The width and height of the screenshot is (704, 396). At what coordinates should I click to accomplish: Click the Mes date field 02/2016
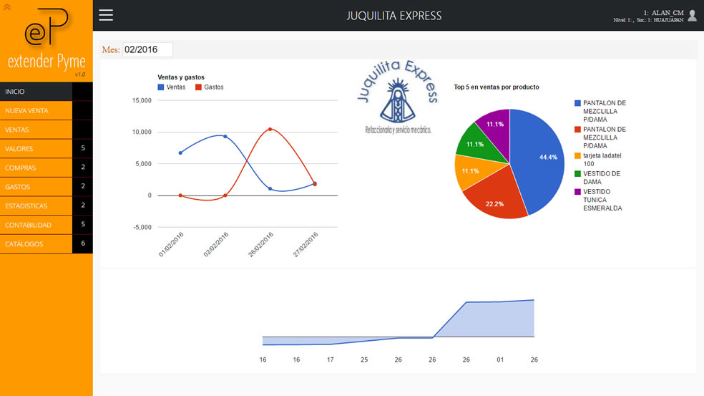tap(147, 49)
